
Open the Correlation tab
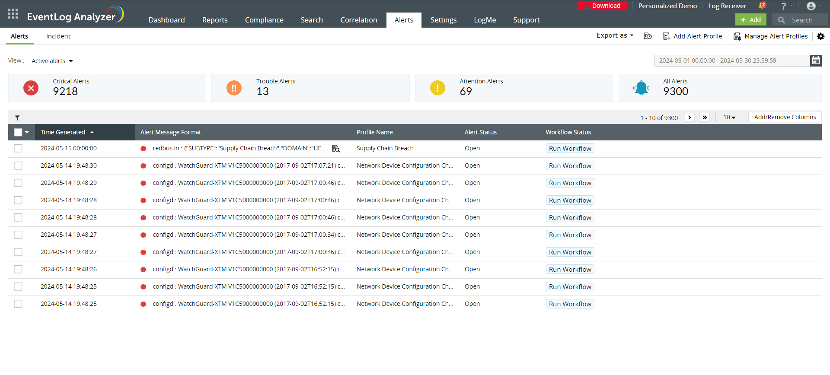[358, 20]
